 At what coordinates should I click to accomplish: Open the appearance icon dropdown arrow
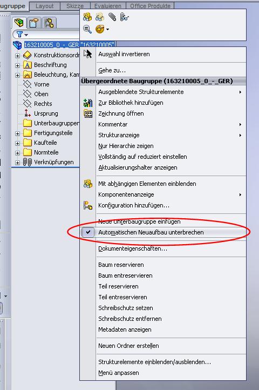107,29
